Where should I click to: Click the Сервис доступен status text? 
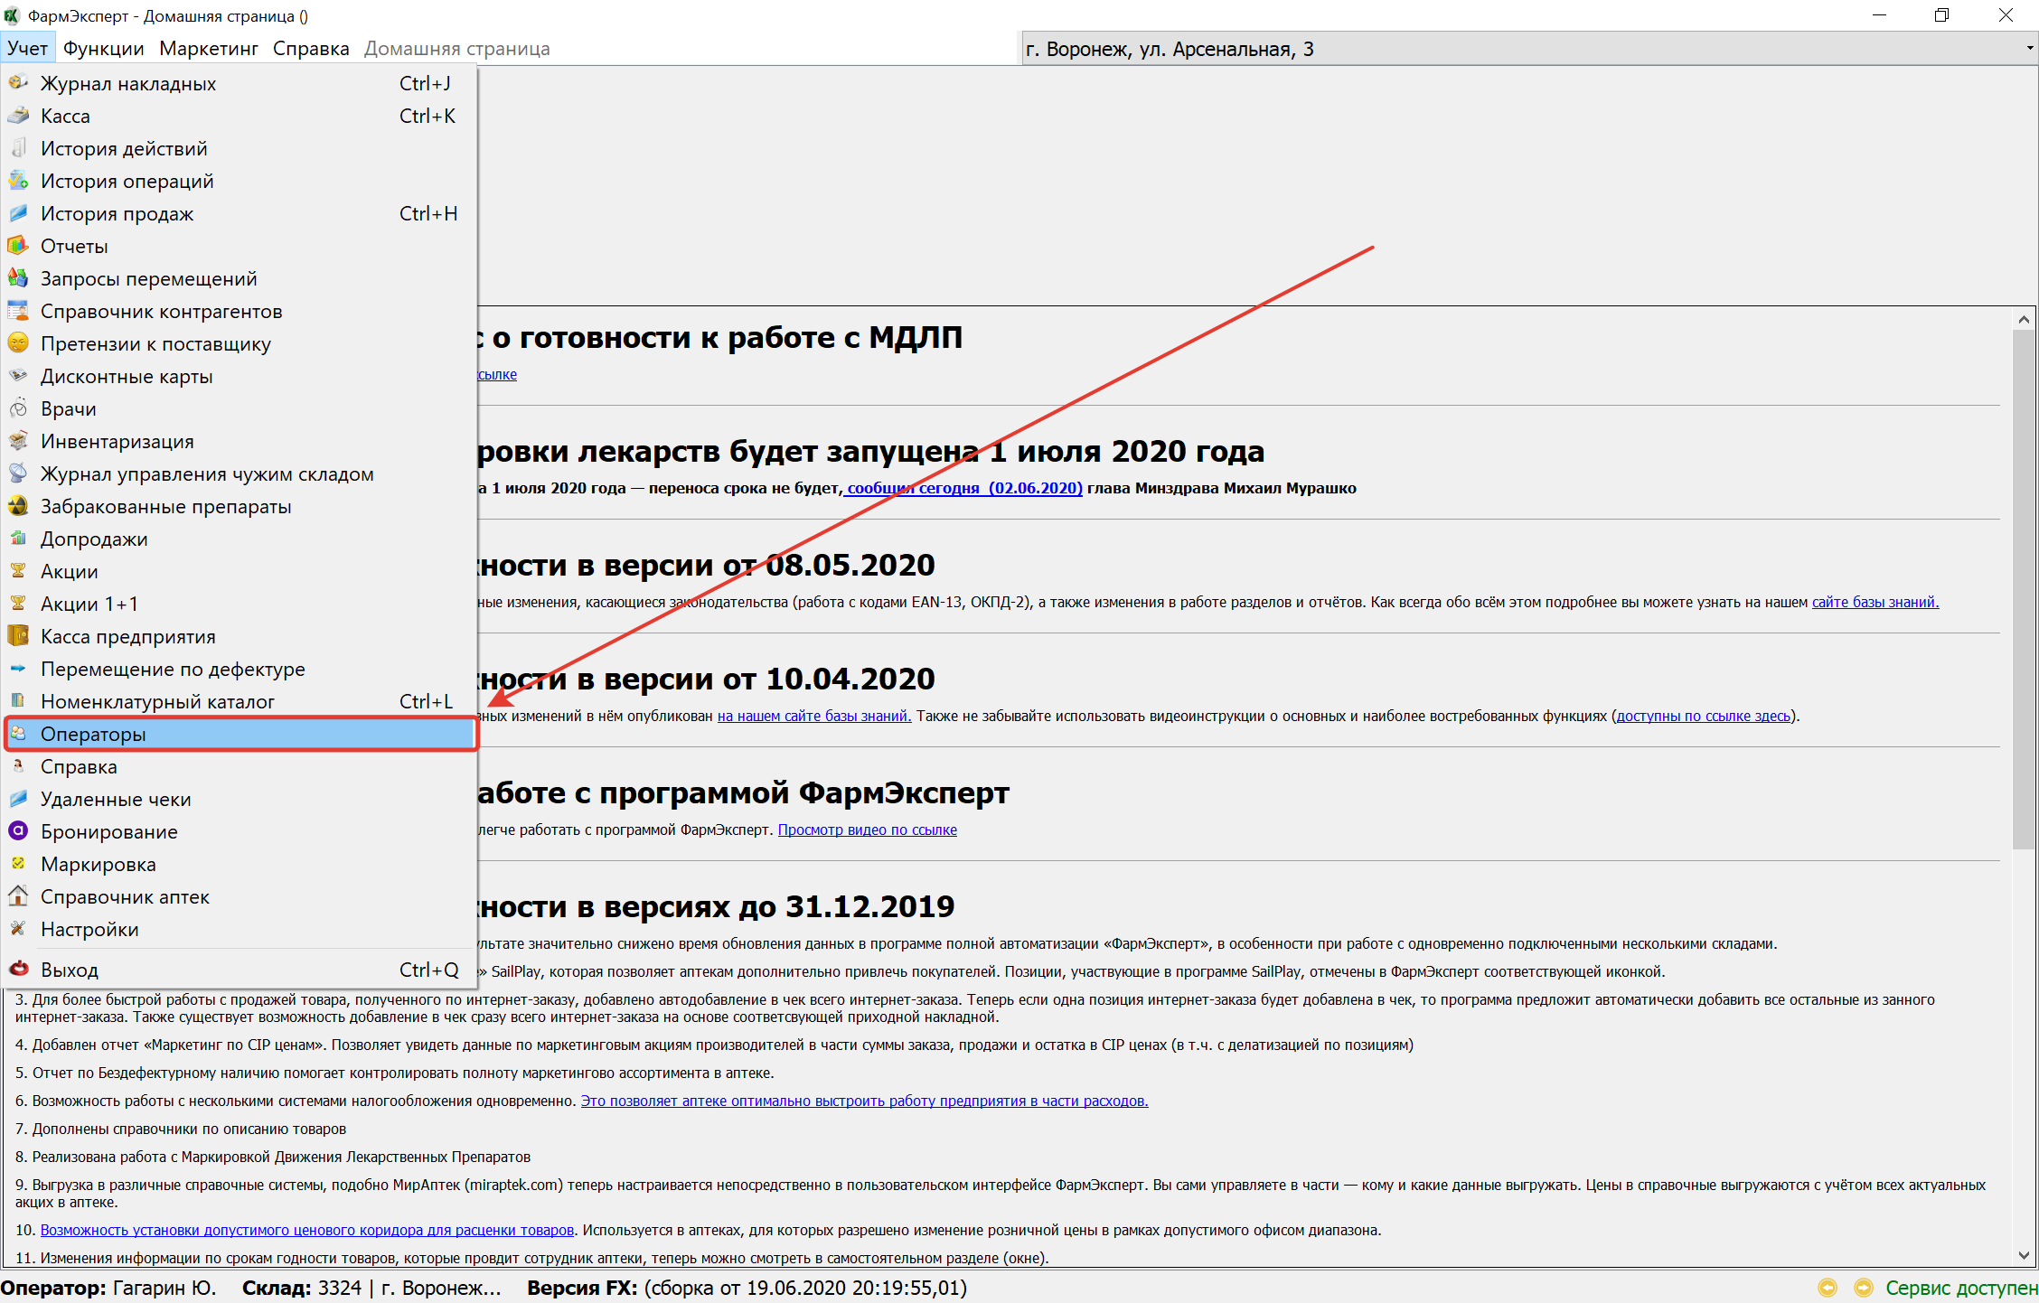[1961, 1288]
